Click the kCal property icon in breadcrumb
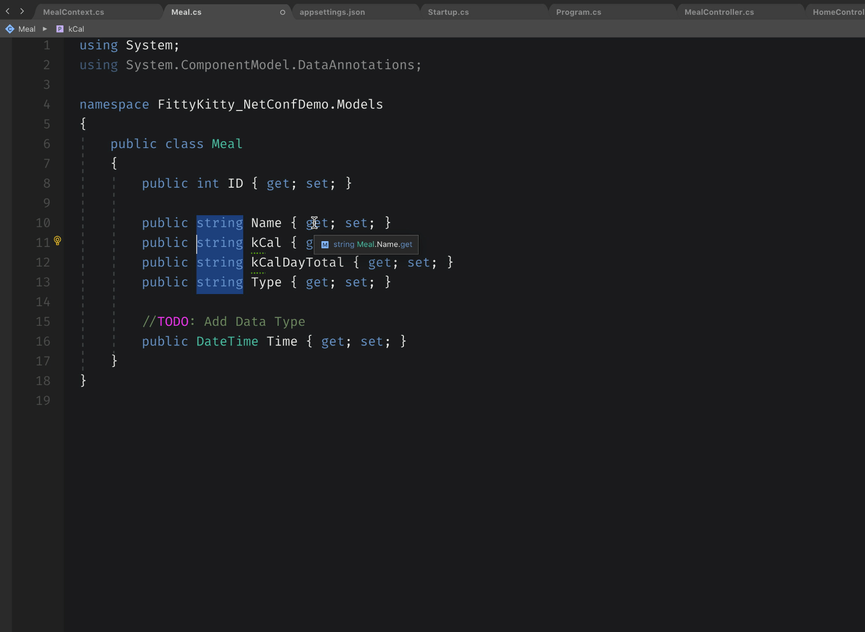 (60, 29)
